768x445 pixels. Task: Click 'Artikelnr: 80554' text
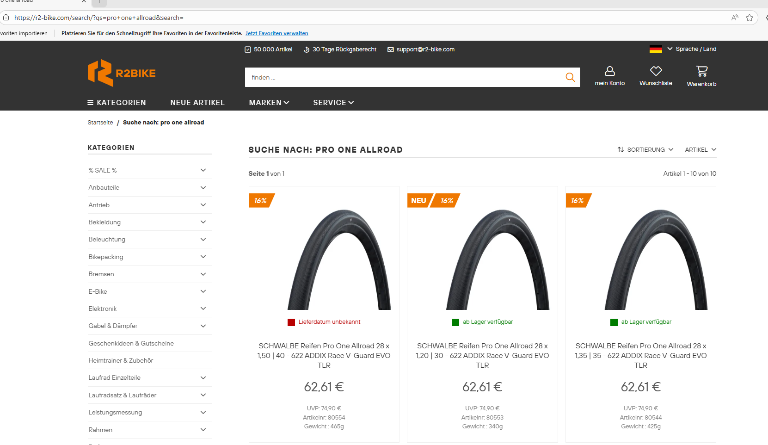tap(324, 417)
